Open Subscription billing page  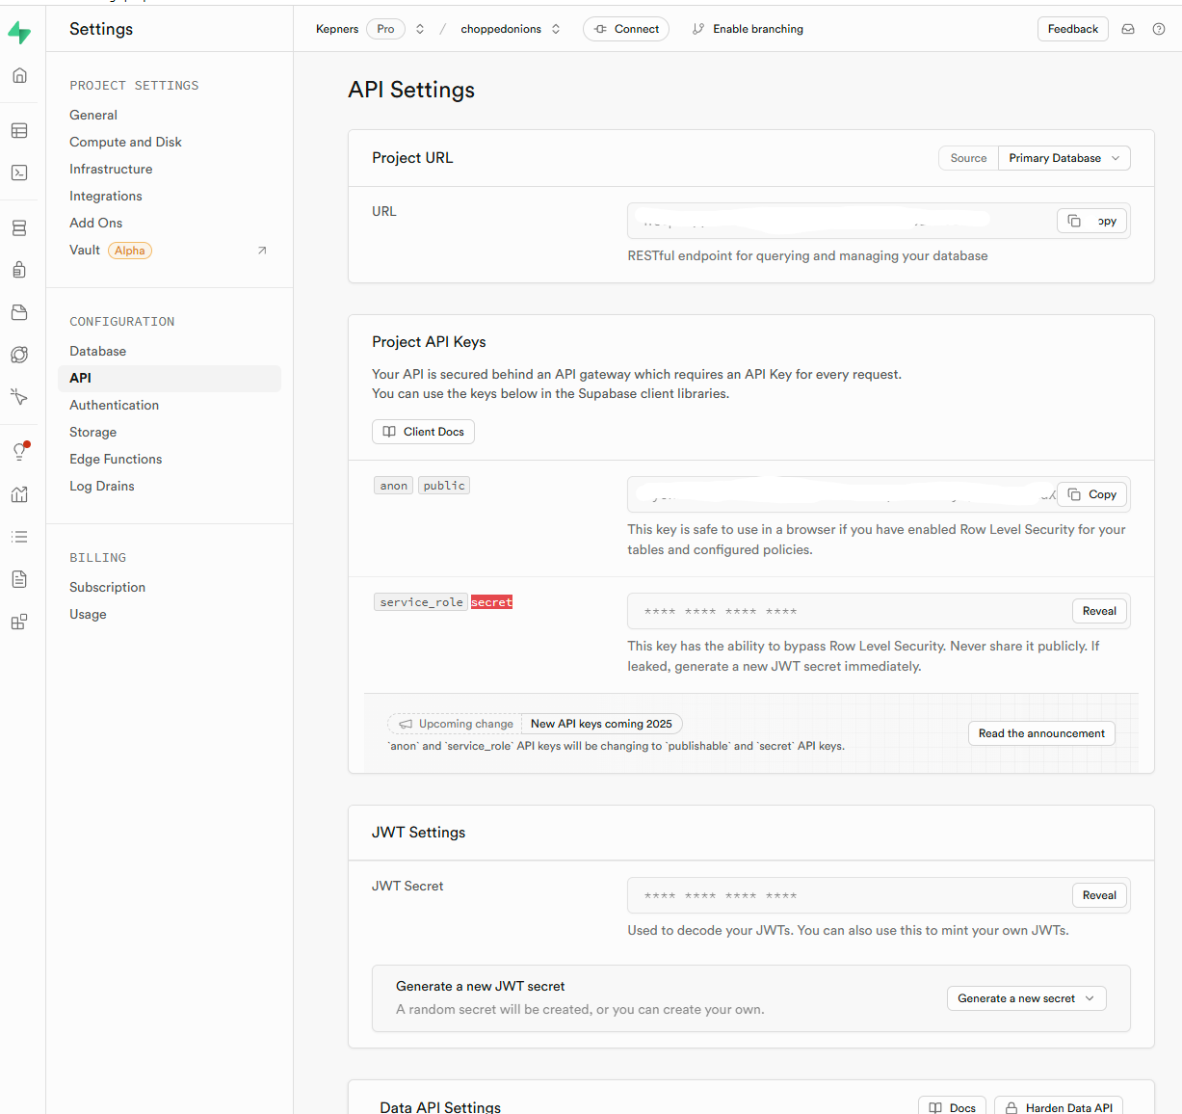pos(107,587)
